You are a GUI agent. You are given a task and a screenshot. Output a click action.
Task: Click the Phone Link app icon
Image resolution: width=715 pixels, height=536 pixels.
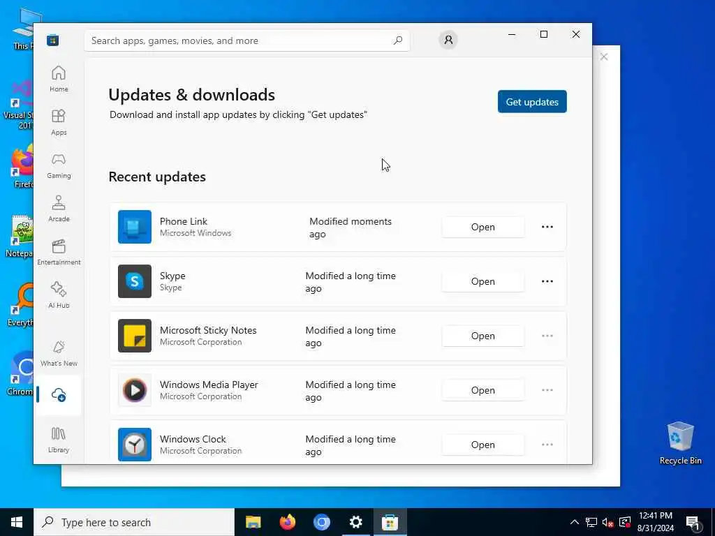click(135, 227)
